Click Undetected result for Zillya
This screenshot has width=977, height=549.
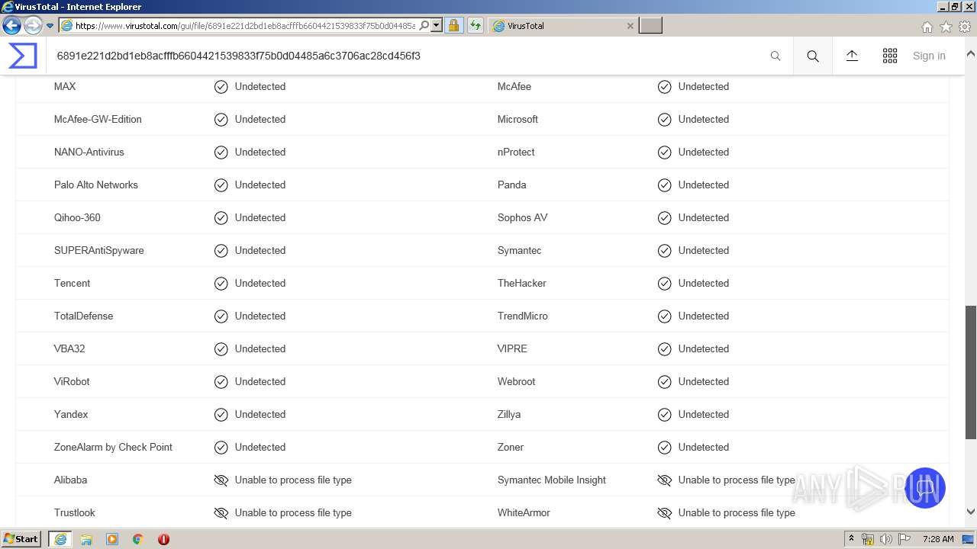click(704, 414)
